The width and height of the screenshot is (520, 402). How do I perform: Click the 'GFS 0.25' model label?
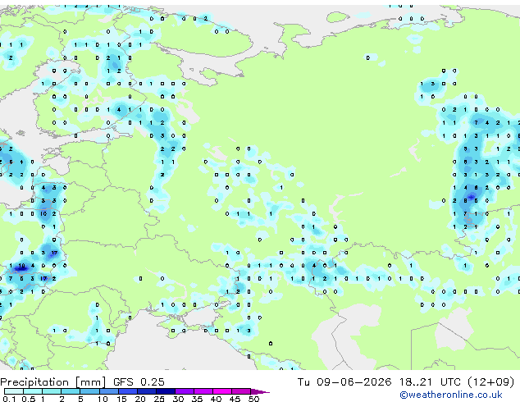139,382
